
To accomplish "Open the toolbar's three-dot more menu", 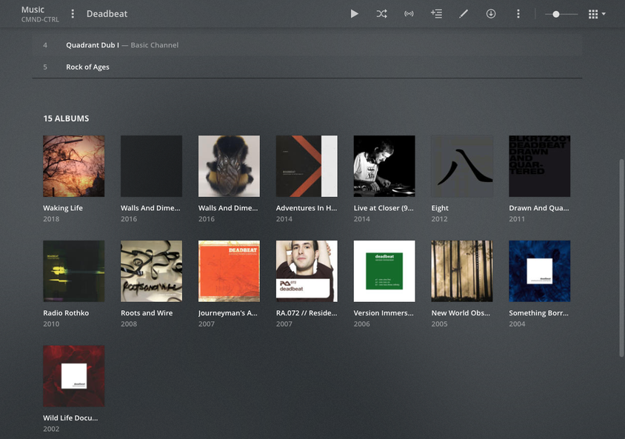I will [x=518, y=14].
